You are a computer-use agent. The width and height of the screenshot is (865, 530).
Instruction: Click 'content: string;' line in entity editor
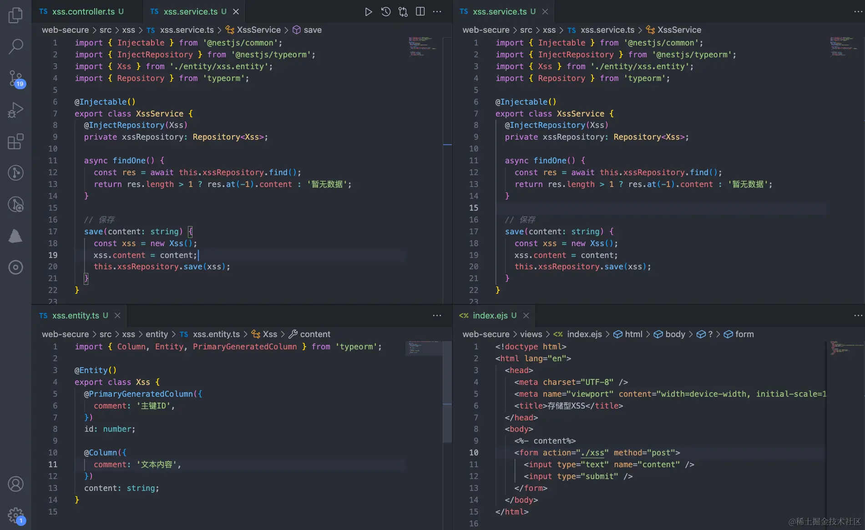(121, 488)
